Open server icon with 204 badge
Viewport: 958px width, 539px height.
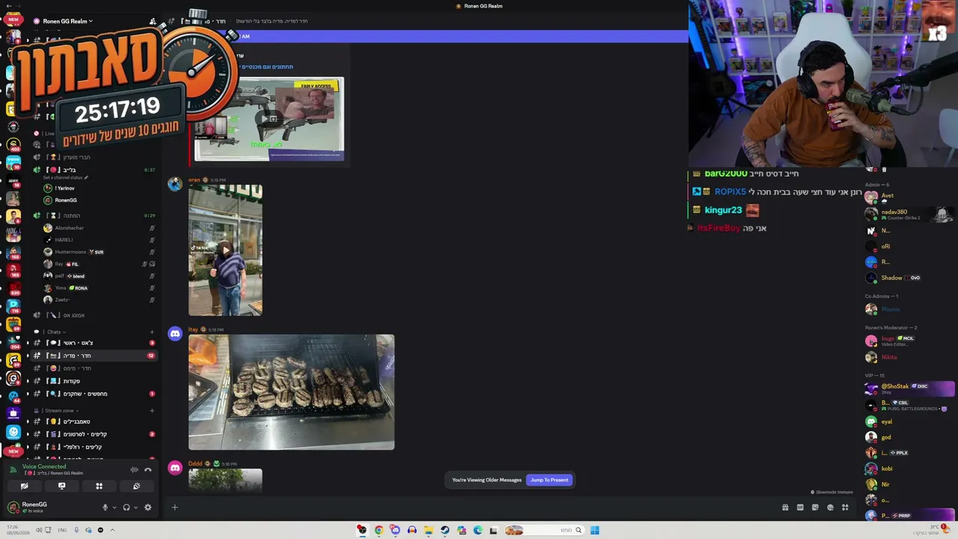point(13,341)
